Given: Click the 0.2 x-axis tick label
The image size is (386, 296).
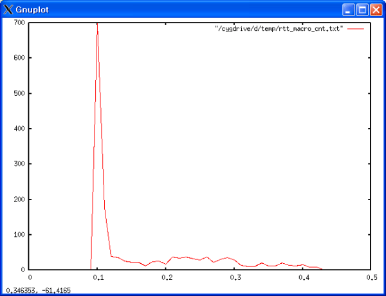Looking at the screenshot, I should click(x=167, y=277).
